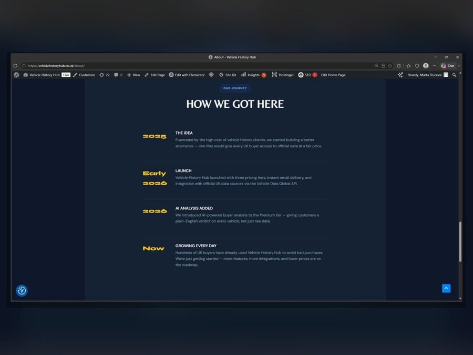473x355 pixels.
Task: Expand the chevron next to Chat
Action: click(x=459, y=66)
